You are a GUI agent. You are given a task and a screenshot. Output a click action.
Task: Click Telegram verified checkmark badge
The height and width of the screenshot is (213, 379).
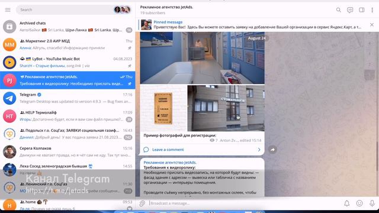click(x=40, y=95)
